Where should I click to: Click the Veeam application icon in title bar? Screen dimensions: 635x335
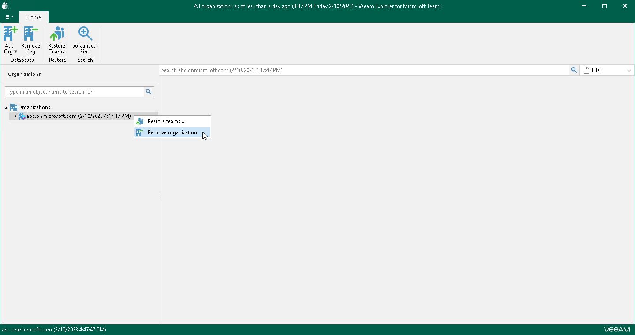coord(6,6)
